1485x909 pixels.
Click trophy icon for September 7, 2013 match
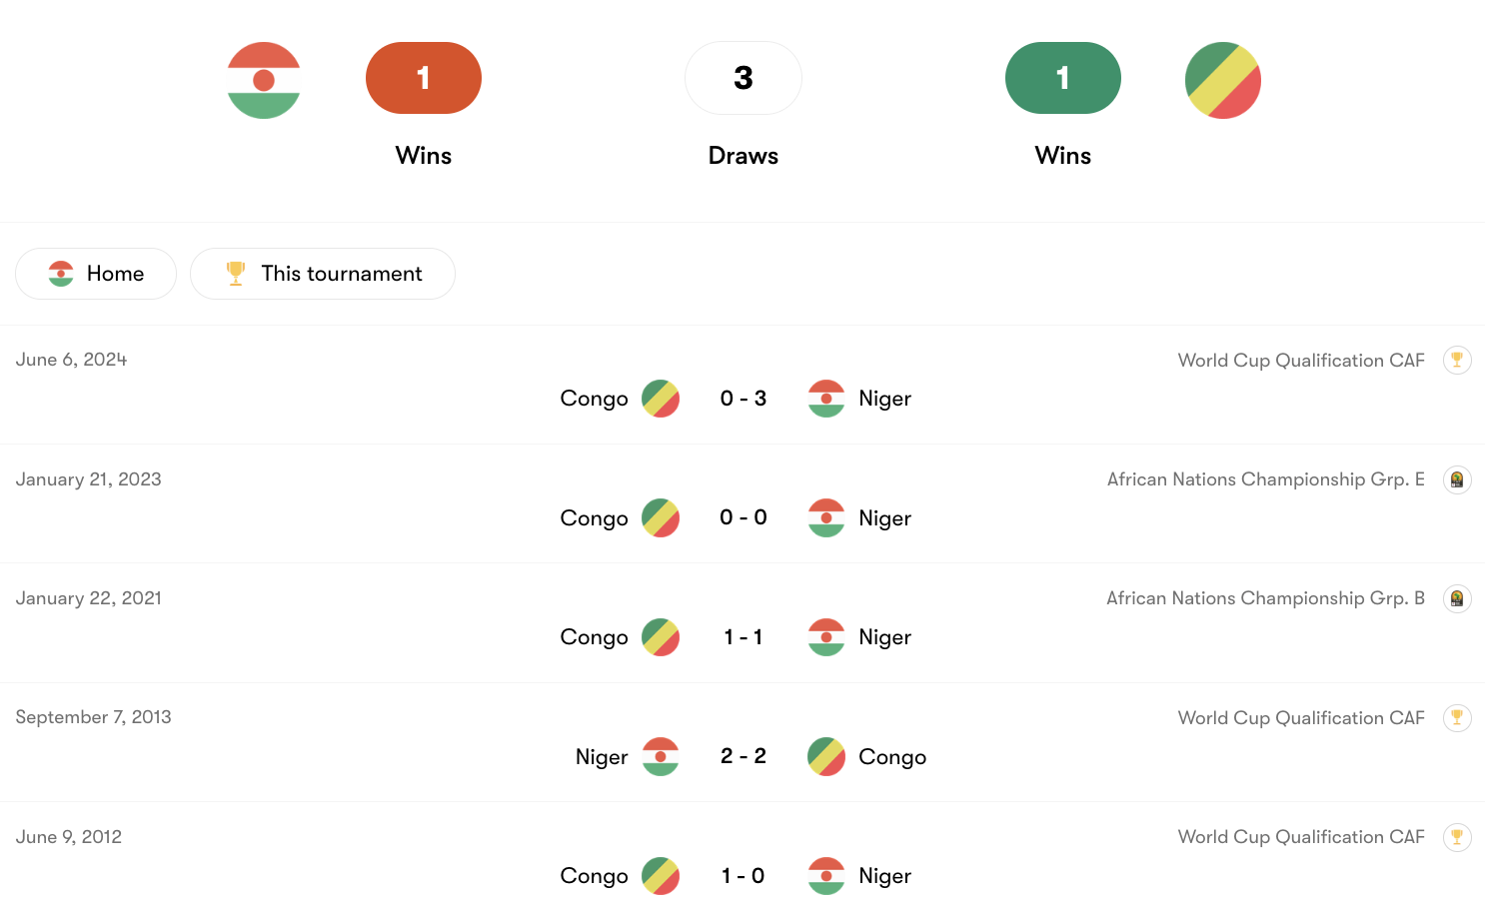pos(1457,717)
